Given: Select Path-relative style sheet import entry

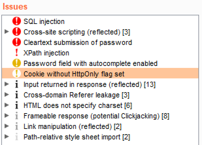Looking at the screenshot, I should 72,137.
